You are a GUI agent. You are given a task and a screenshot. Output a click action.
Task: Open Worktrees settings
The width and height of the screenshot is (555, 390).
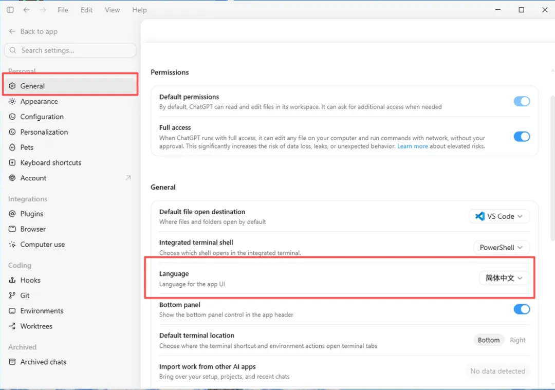pos(36,326)
